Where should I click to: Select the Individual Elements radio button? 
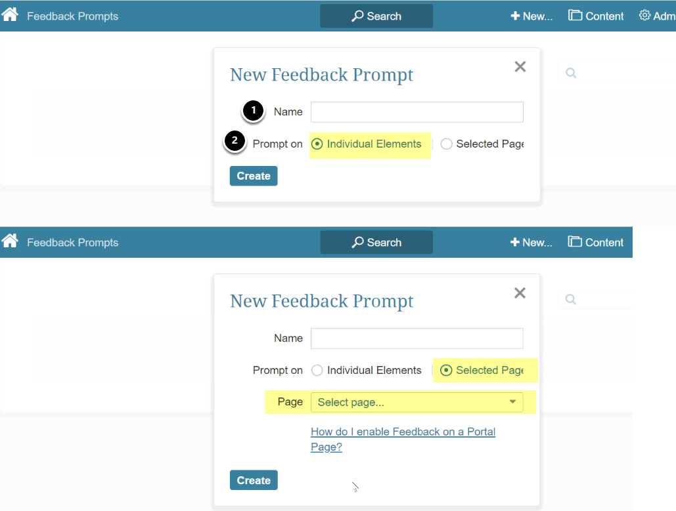316,144
